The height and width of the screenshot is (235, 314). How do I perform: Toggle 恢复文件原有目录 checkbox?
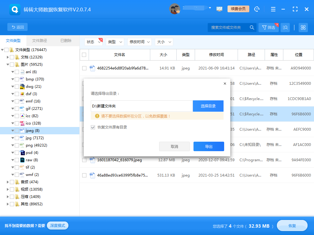(x=93, y=127)
